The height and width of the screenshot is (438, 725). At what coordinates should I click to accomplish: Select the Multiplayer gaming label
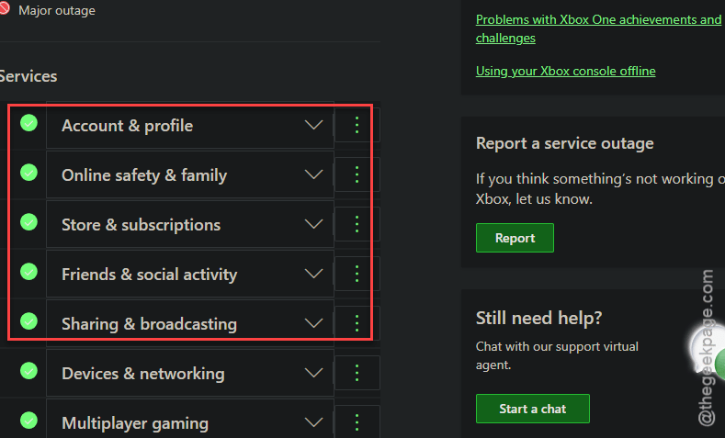135,423
